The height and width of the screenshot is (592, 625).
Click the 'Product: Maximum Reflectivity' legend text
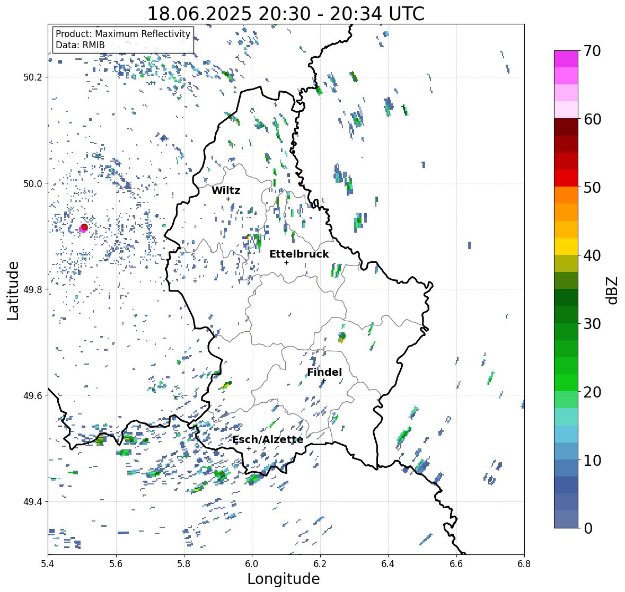coord(123,34)
